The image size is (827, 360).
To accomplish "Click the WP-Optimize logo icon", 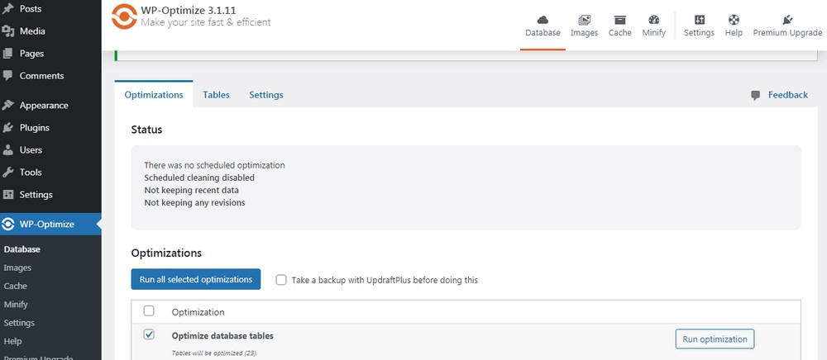I will point(124,17).
